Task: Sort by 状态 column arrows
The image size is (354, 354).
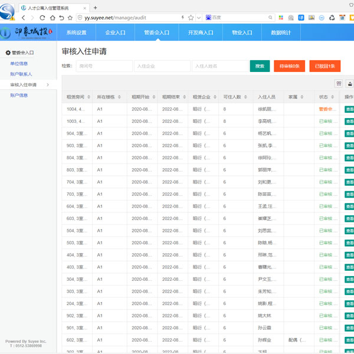Action: click(x=332, y=97)
